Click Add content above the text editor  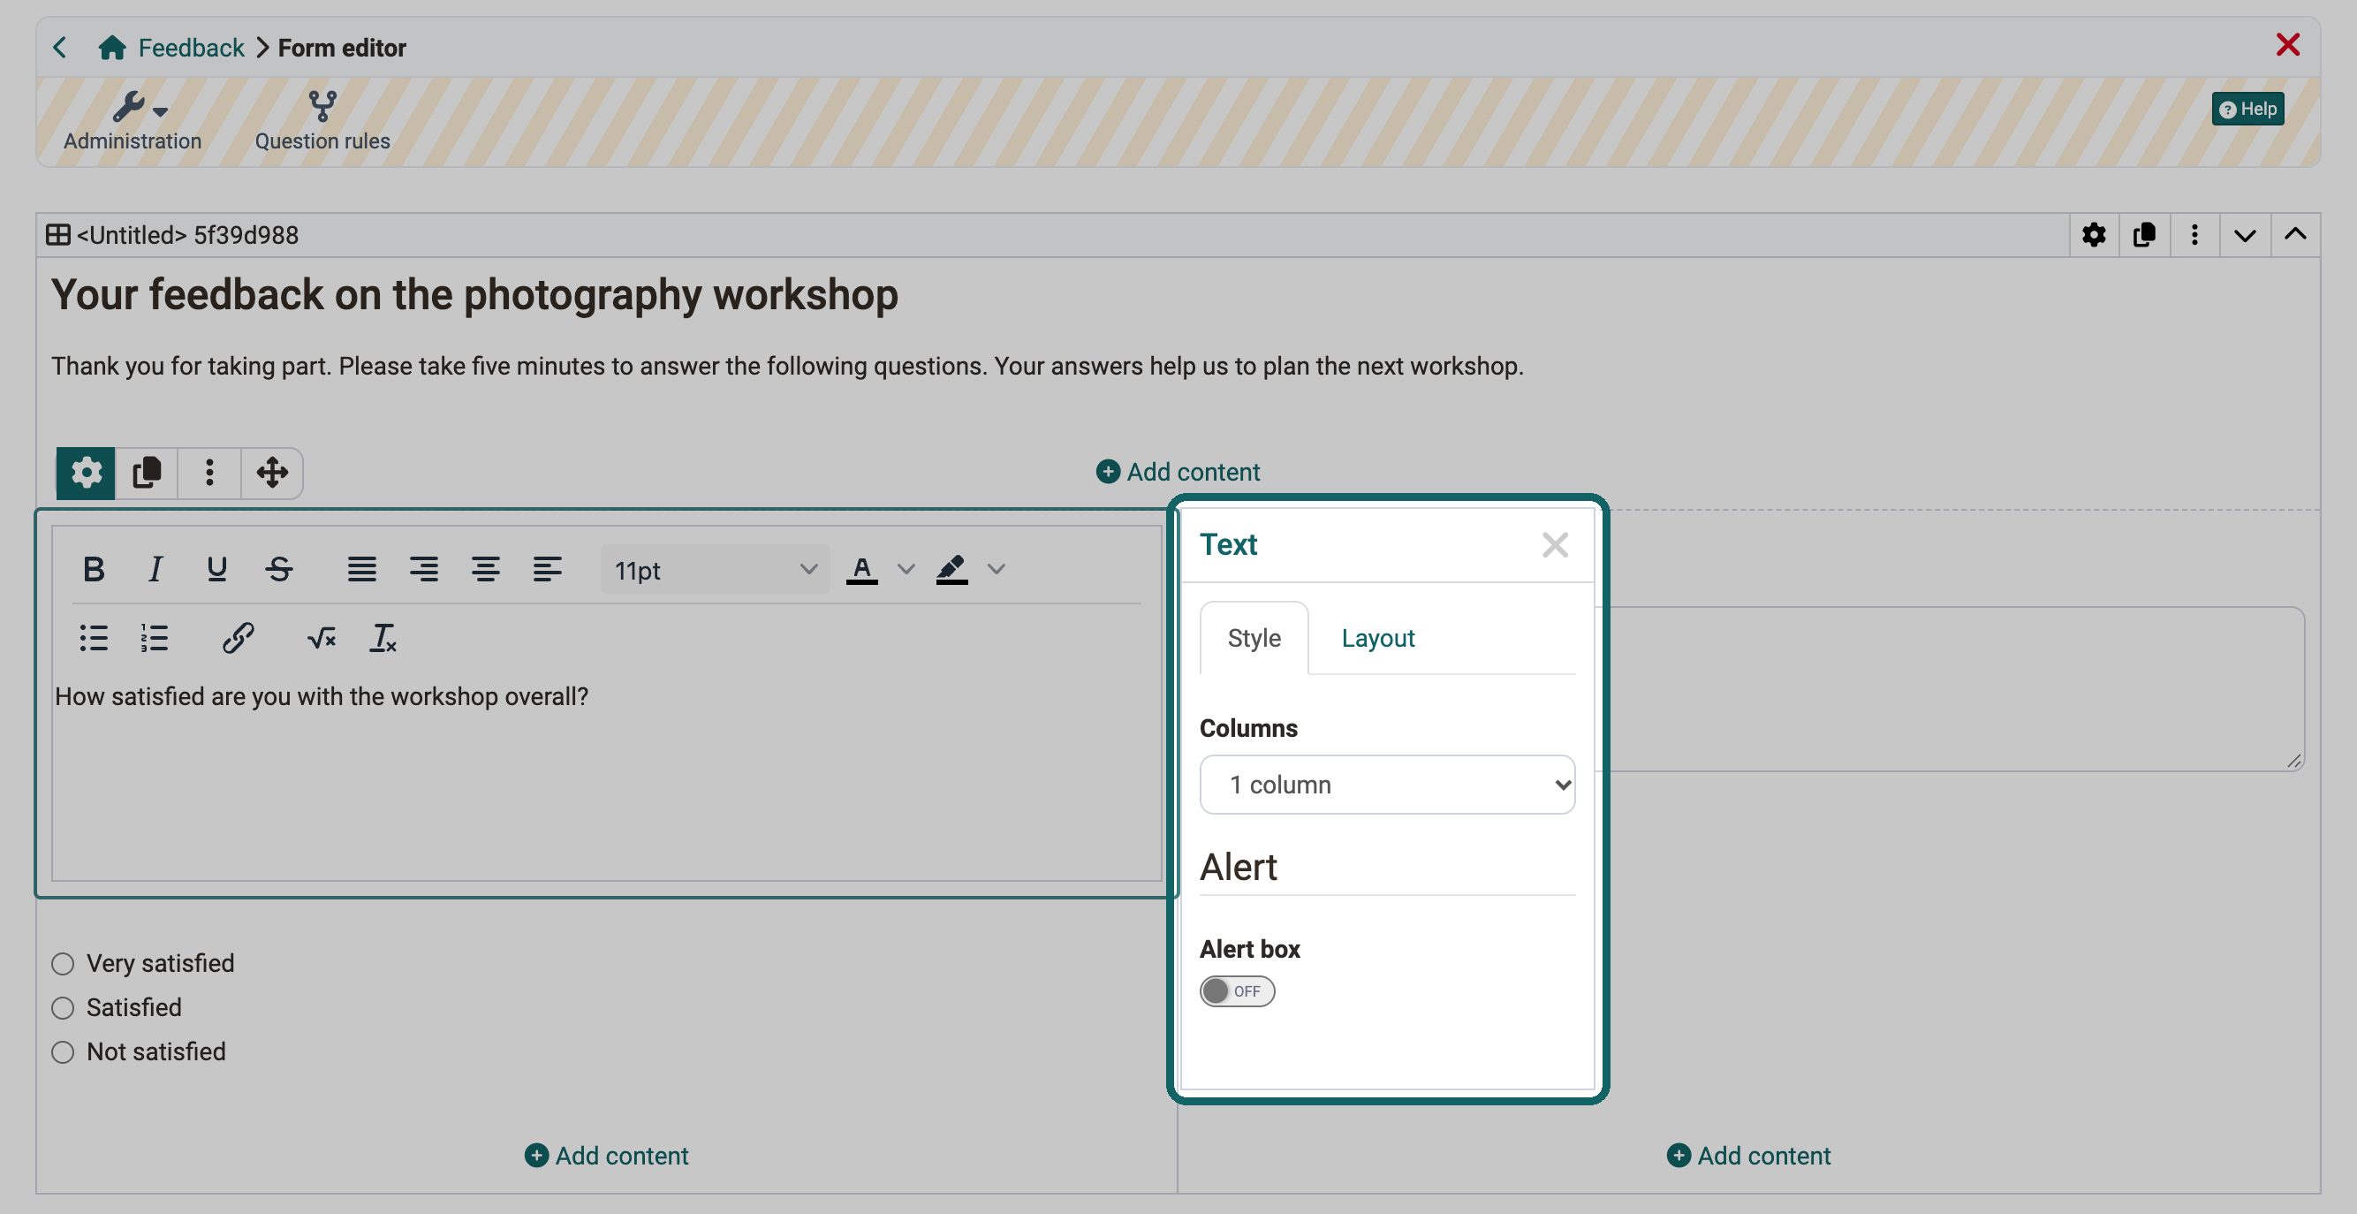(1178, 472)
